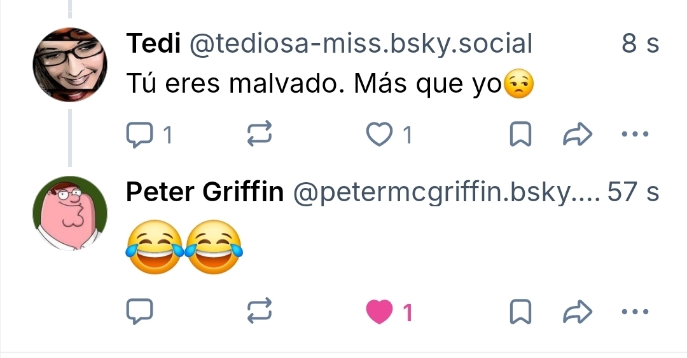Open the Peter Griffin display name link
This screenshot has height=358, width=687.
(205, 191)
